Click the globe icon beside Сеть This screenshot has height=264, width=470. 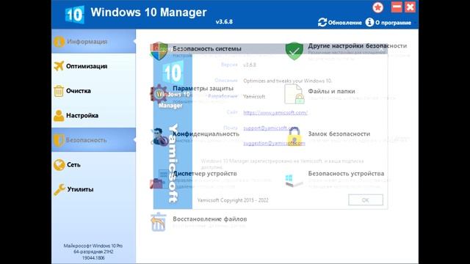[x=59, y=164]
